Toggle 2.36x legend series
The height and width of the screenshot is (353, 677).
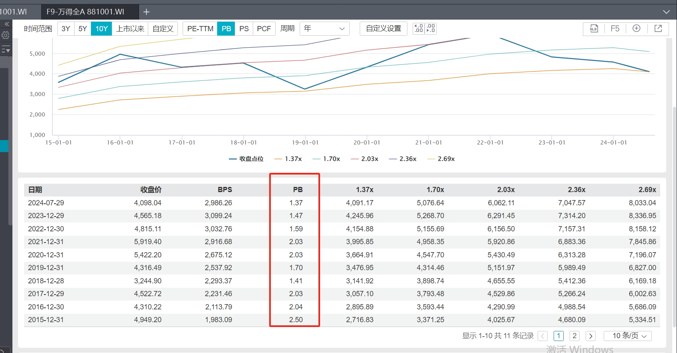403,159
